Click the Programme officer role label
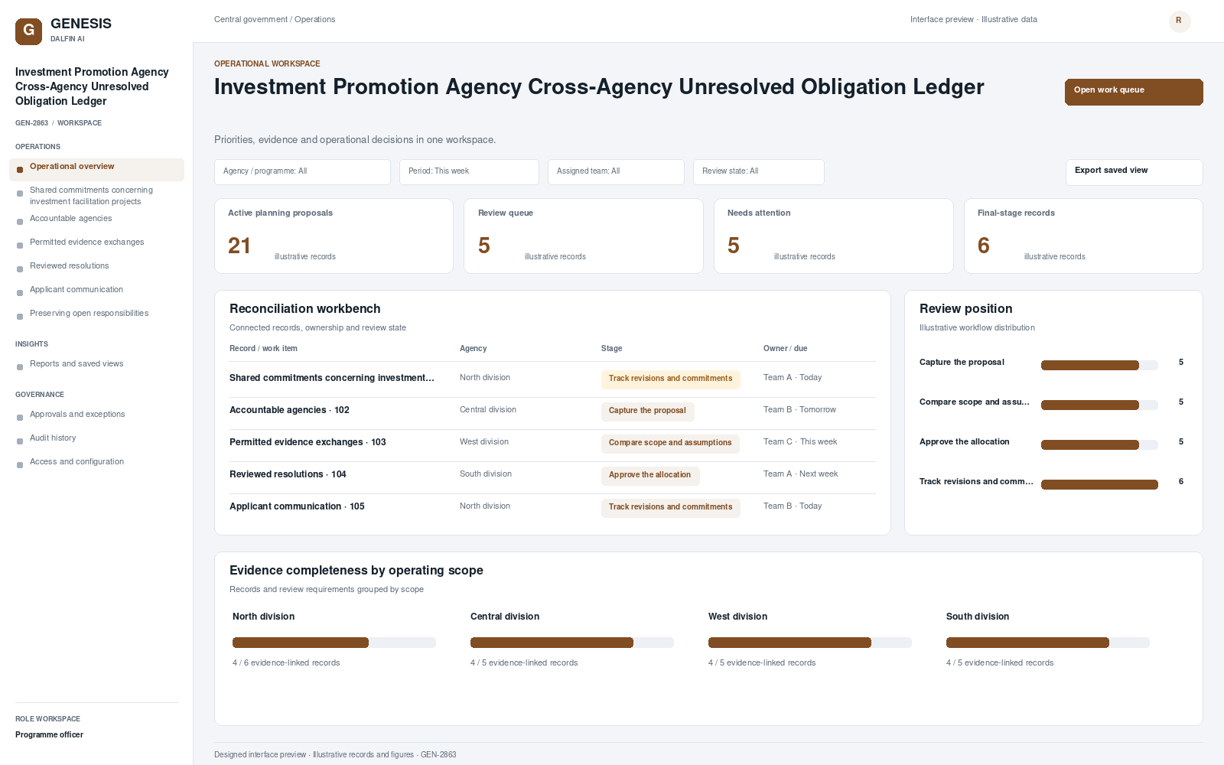This screenshot has height=765, width=1224. 49,735
